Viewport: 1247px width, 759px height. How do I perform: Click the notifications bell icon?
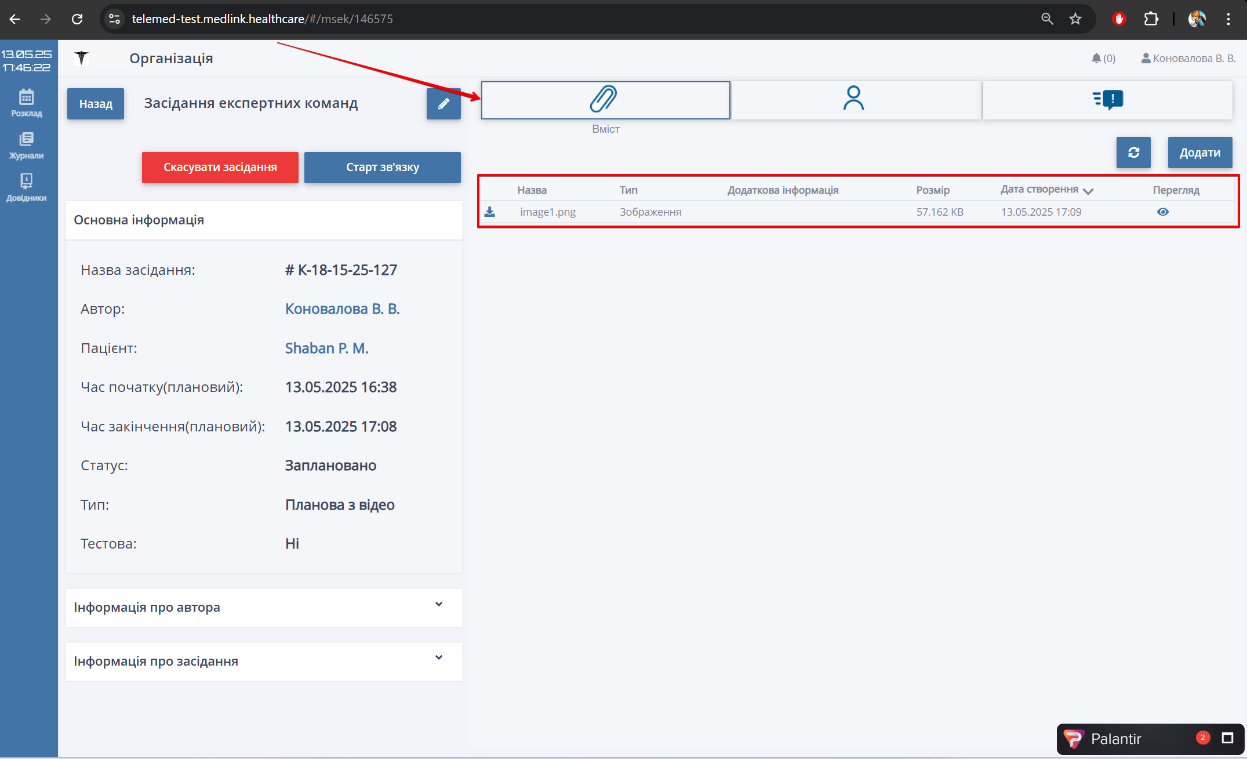[1096, 59]
